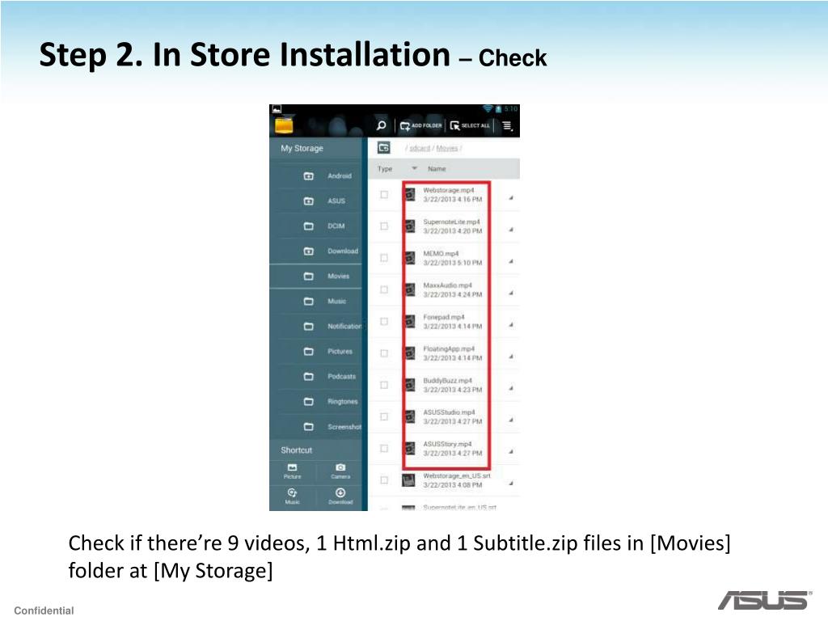The width and height of the screenshot is (828, 621).
Task: Sort by the Type column header
Action: [x=385, y=169]
